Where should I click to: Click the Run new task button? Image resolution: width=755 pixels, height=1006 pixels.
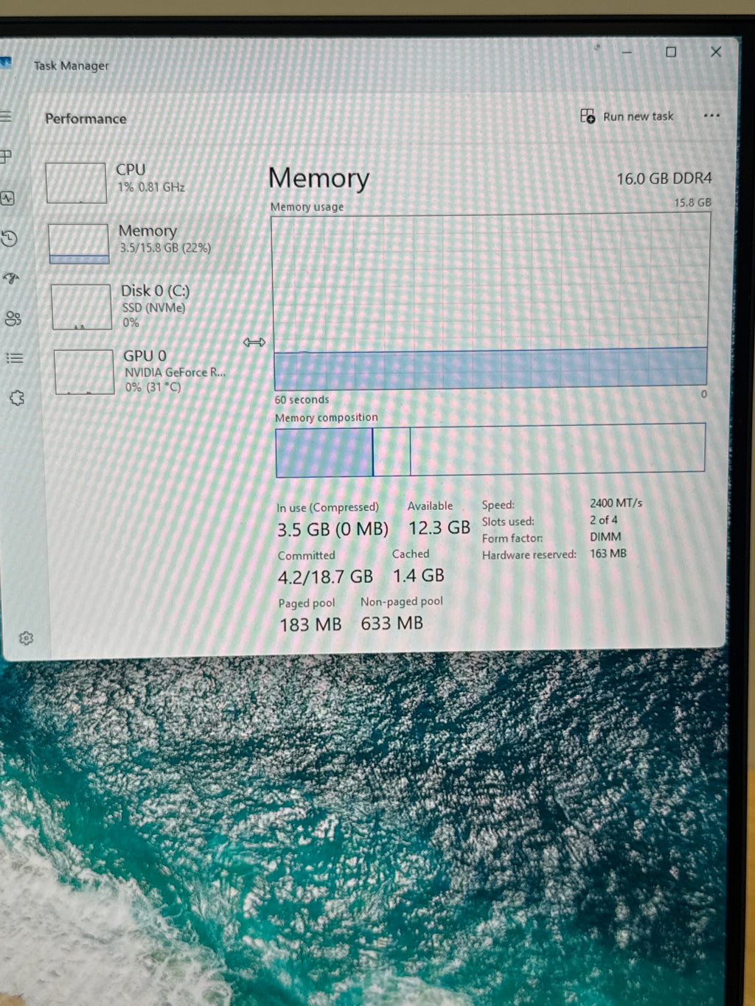(x=627, y=116)
